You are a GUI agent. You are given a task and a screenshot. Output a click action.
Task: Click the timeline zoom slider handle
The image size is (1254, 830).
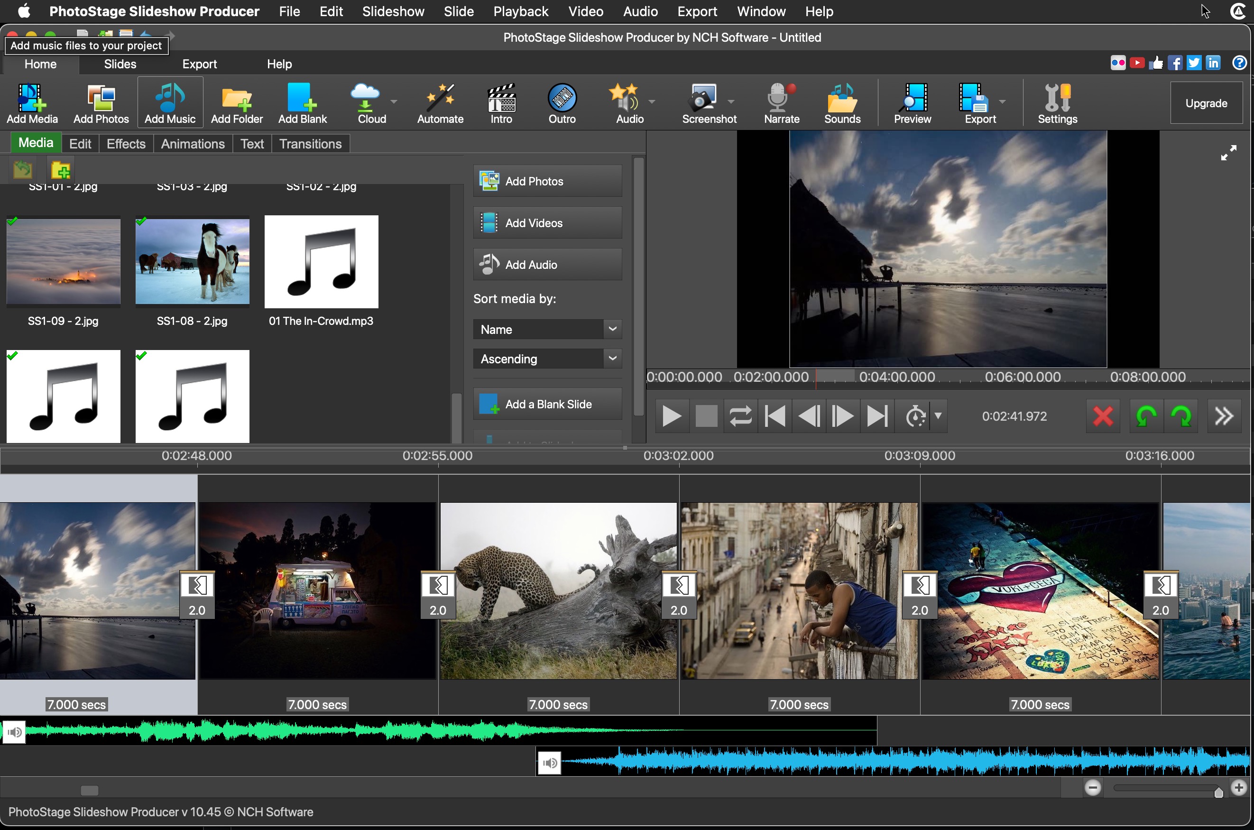click(1218, 792)
